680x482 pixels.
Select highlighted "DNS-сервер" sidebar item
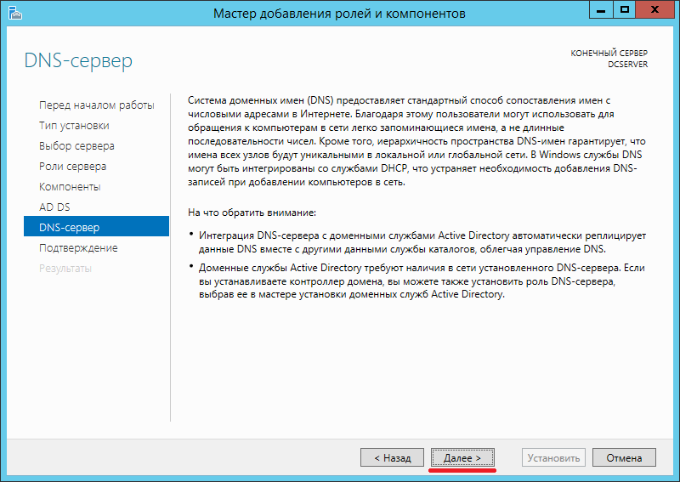[x=96, y=226]
